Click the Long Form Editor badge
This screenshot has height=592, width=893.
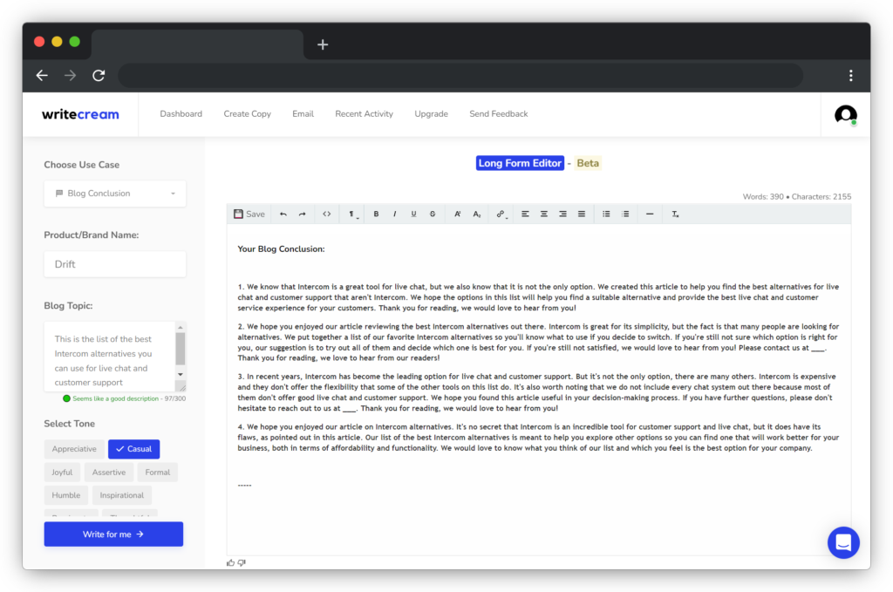click(520, 163)
